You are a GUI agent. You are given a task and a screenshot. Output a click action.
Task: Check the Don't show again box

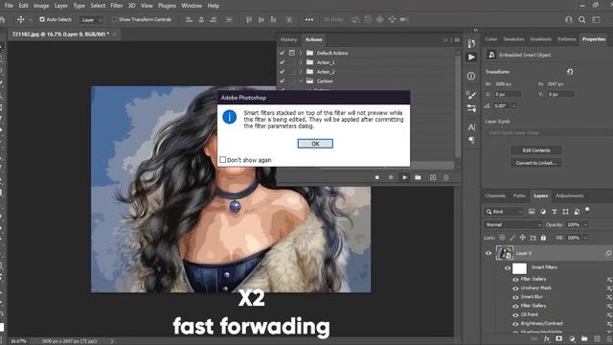point(223,160)
